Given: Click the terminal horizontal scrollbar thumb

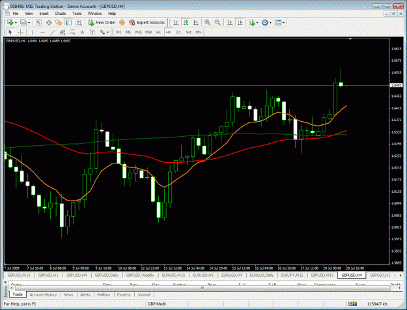Looking at the screenshot, I should [203, 288].
